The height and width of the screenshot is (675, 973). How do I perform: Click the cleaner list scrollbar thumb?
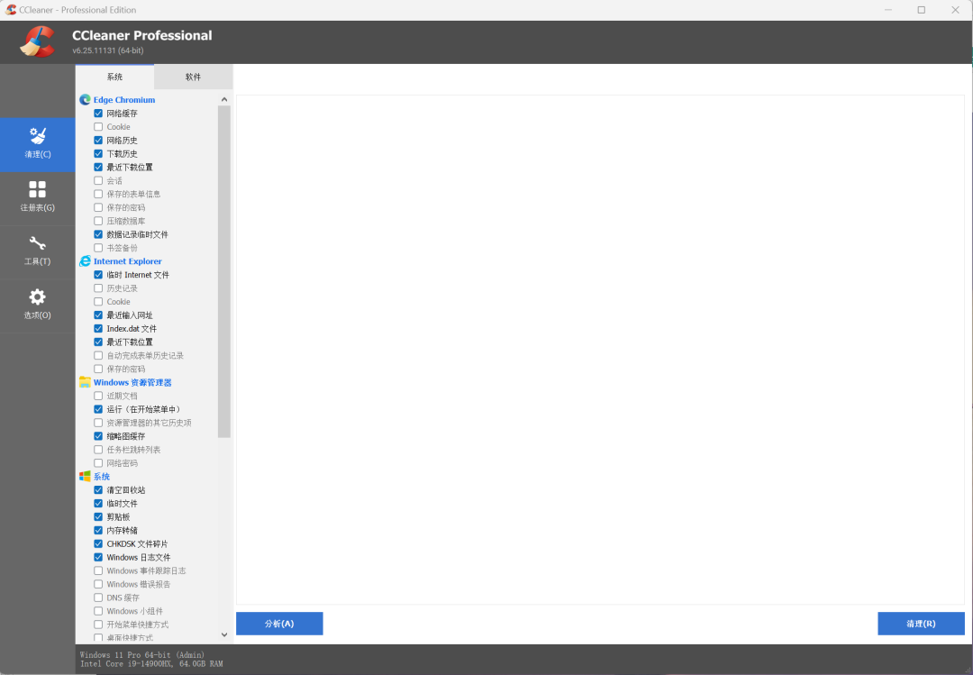pyautogui.click(x=224, y=271)
